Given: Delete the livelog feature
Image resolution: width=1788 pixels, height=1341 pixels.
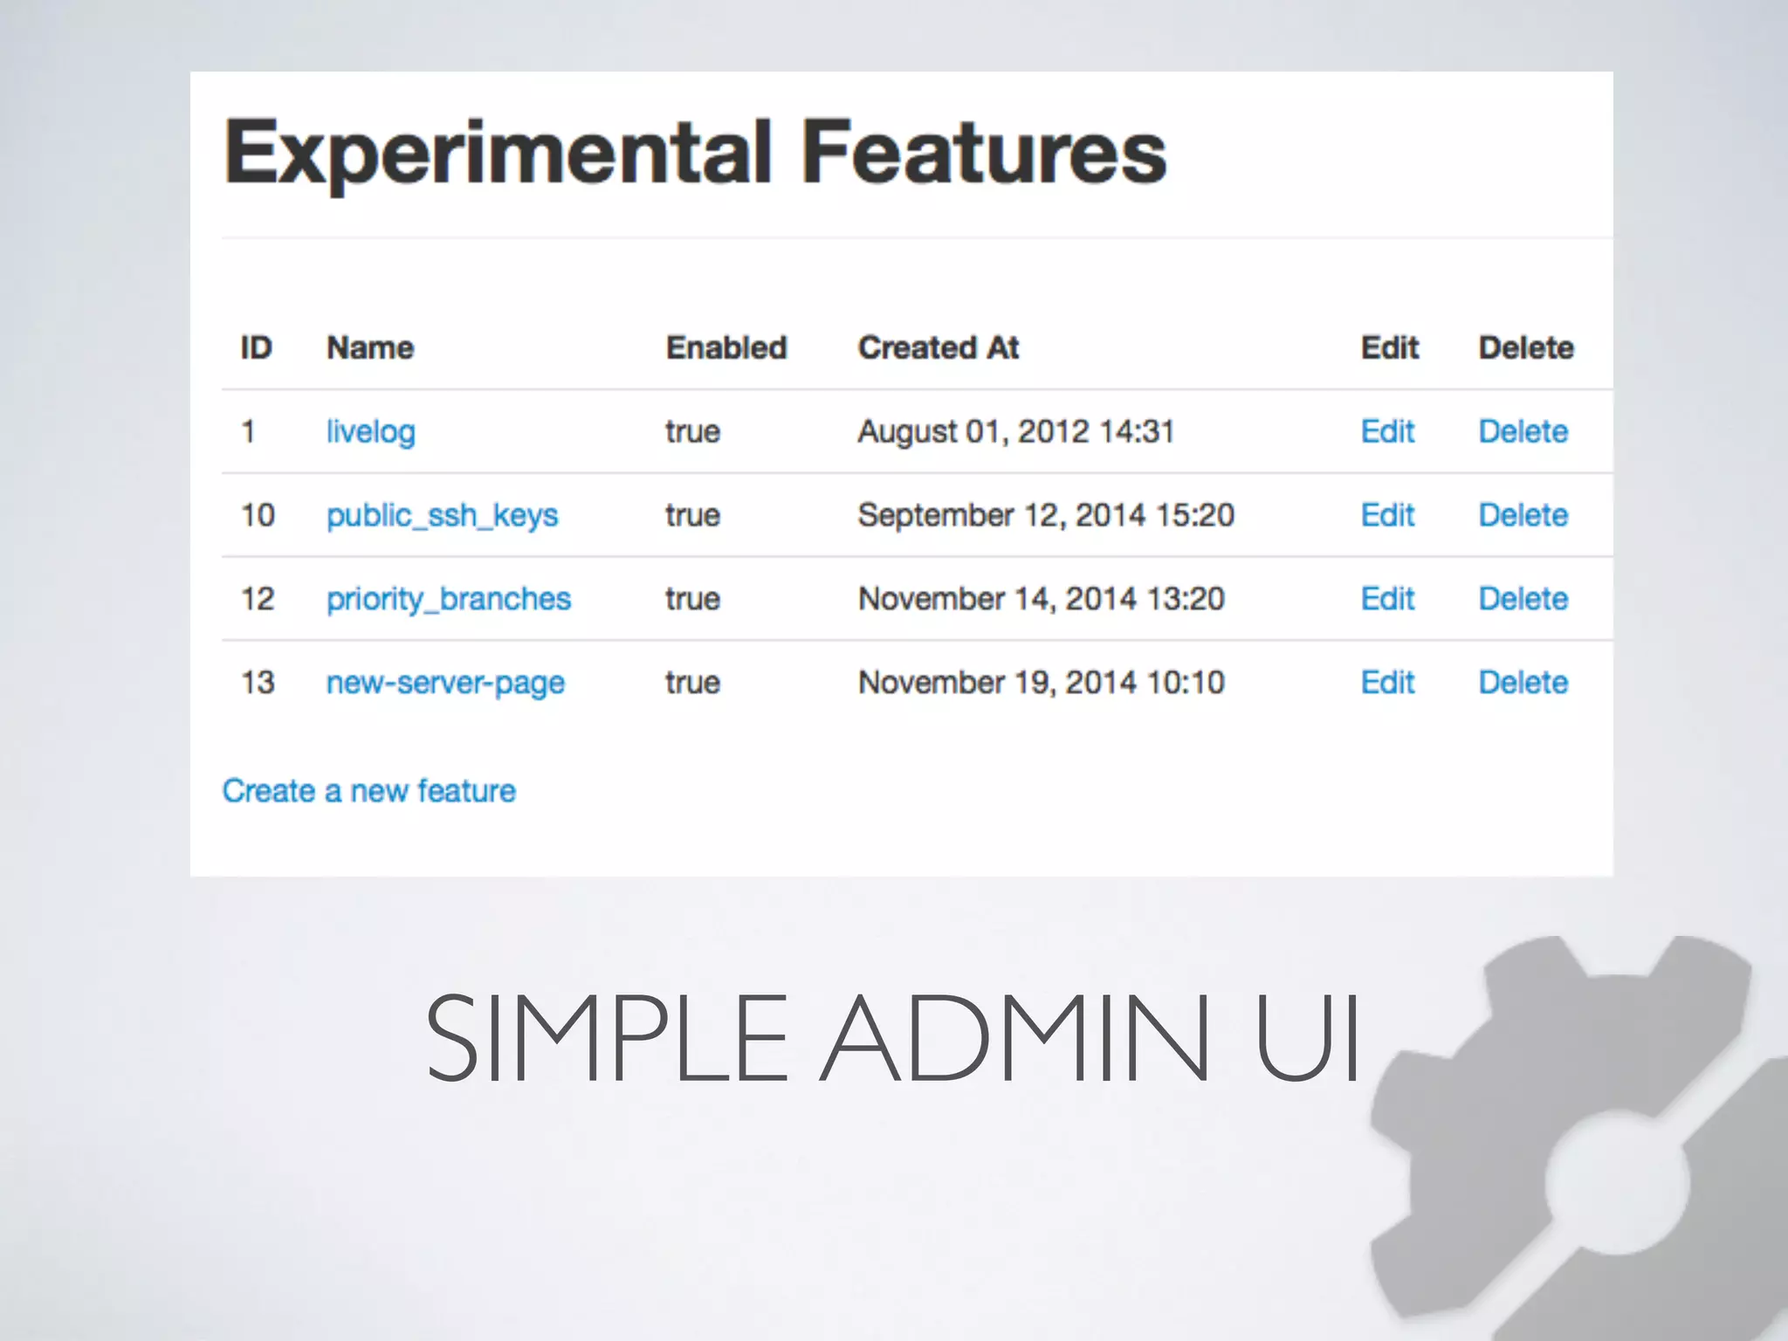Looking at the screenshot, I should (x=1523, y=431).
